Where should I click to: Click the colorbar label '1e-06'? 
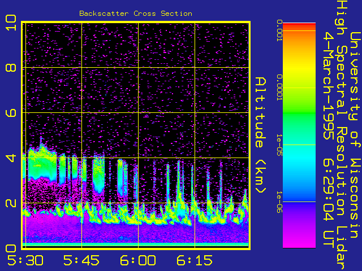pos(279,202)
